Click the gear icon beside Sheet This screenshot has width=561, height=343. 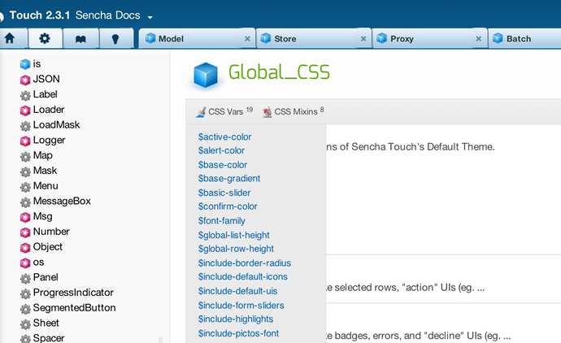pyautogui.click(x=25, y=324)
